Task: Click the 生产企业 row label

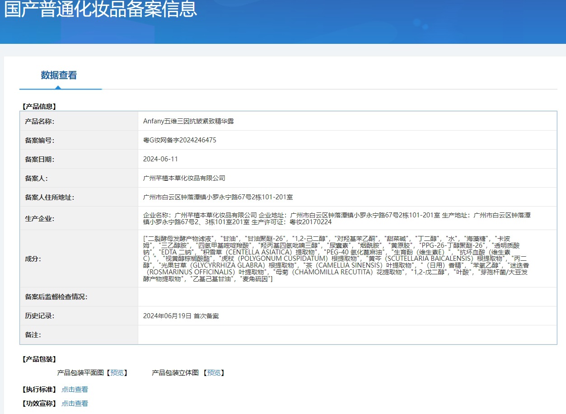Action: coord(40,219)
